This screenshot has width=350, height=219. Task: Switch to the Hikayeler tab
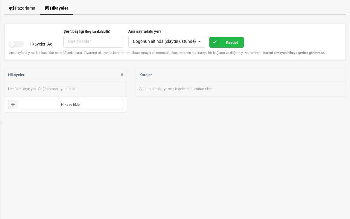57,8
